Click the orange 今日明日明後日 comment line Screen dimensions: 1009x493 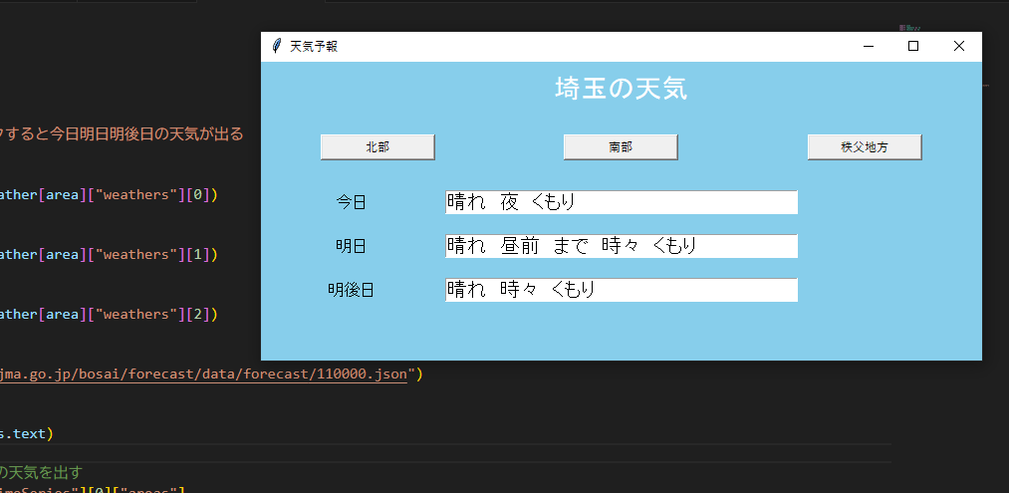122,133
